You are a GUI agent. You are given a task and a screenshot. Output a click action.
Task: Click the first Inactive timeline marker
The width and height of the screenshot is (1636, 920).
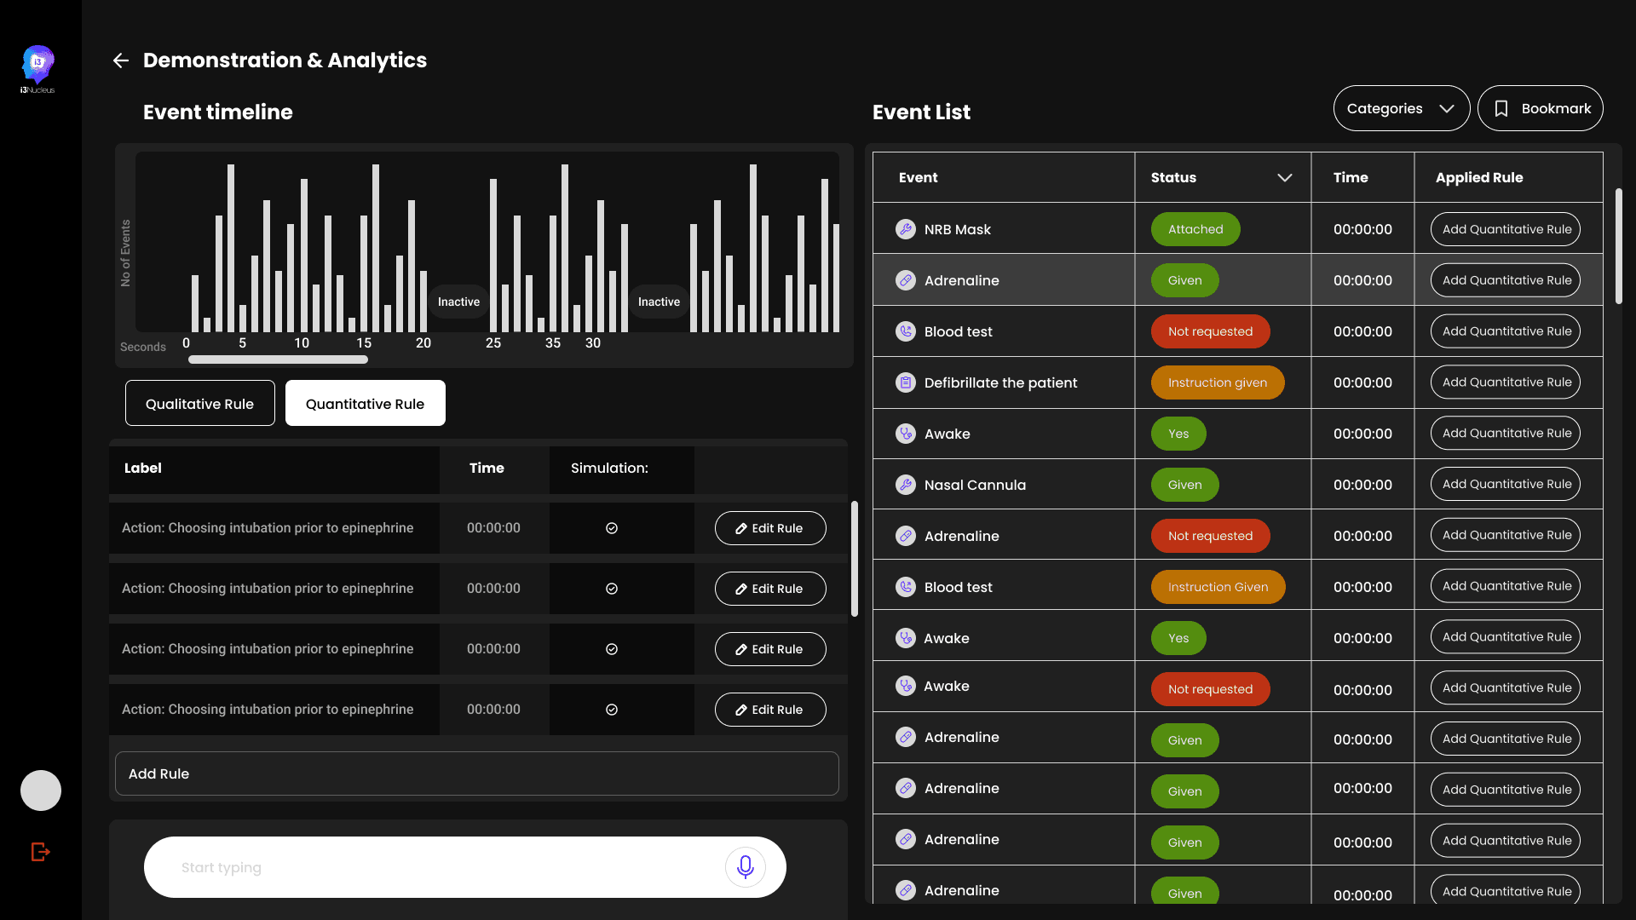pyautogui.click(x=458, y=302)
